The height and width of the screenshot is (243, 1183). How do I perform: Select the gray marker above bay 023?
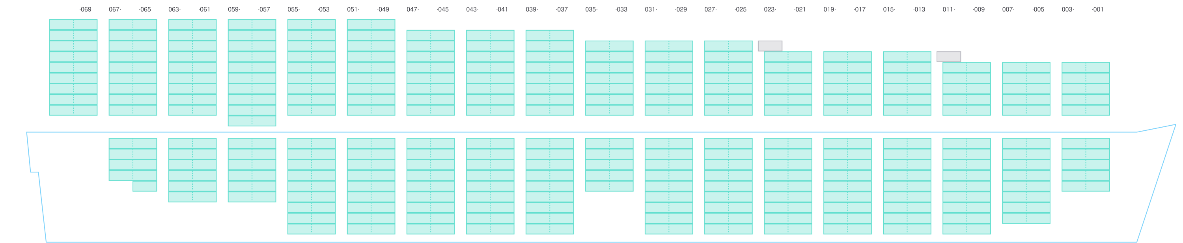click(x=770, y=46)
